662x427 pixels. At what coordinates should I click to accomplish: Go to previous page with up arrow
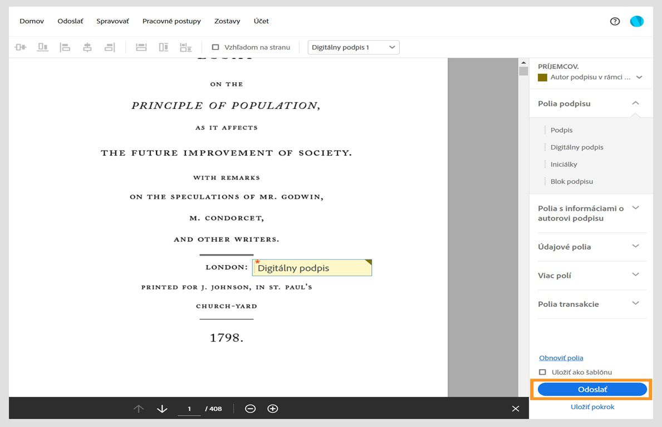pyautogui.click(x=139, y=409)
